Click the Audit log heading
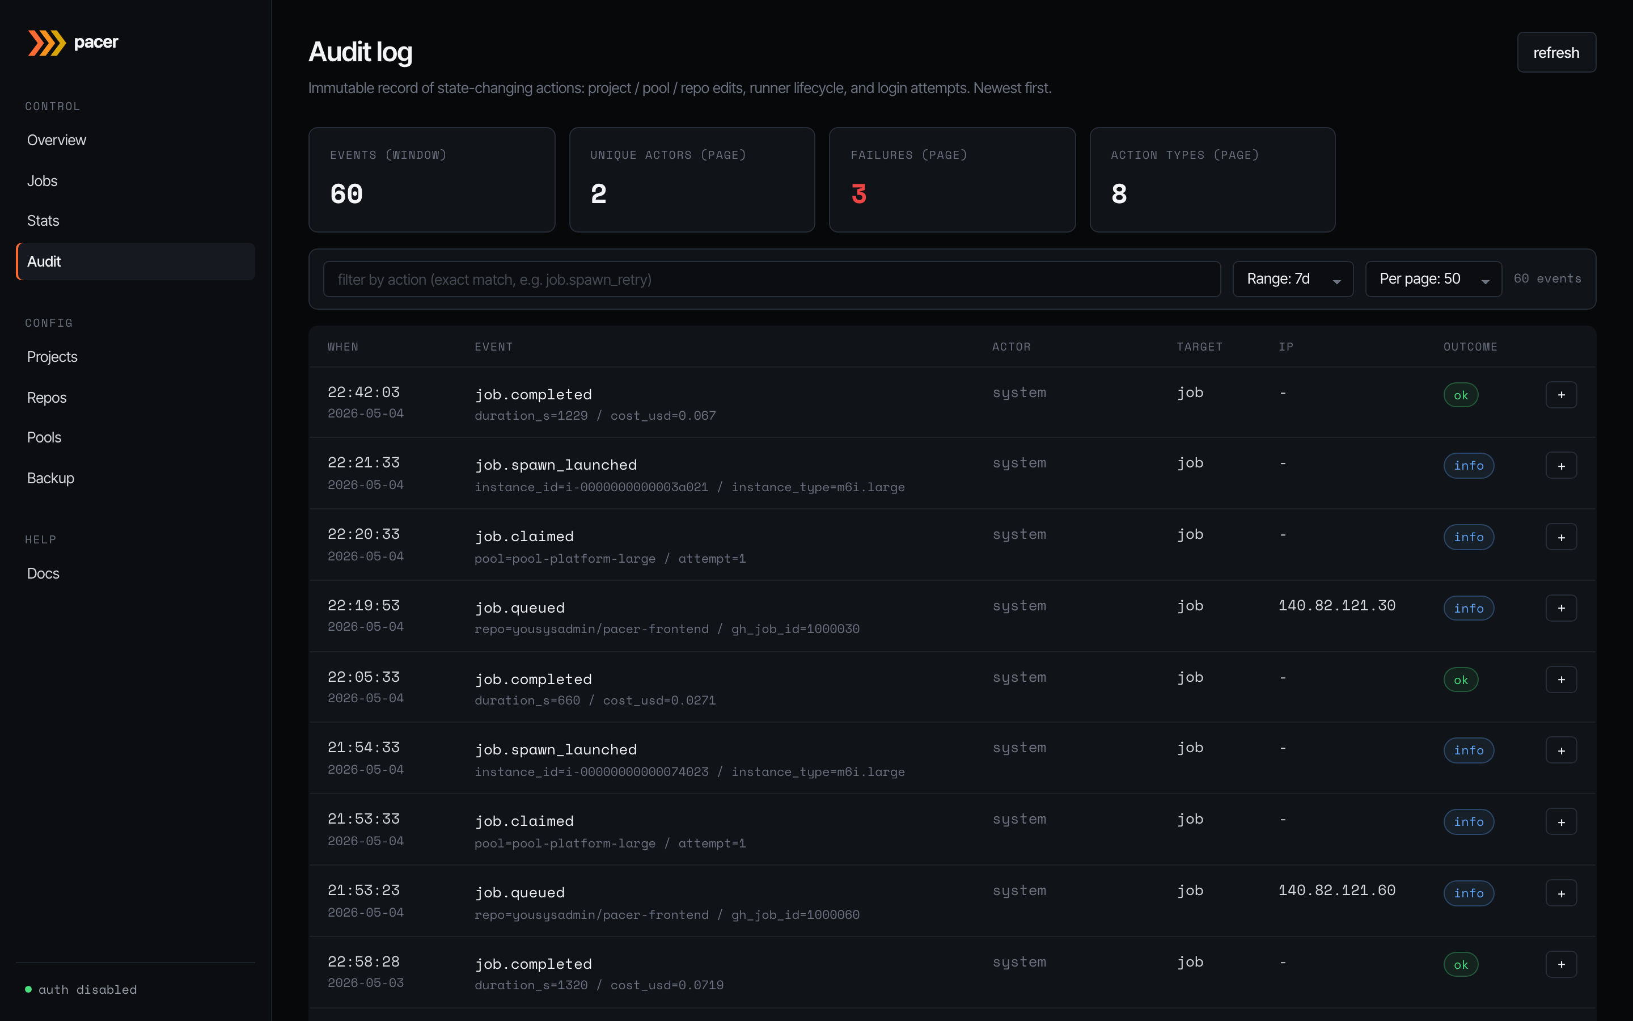This screenshot has width=1633, height=1021. click(361, 53)
